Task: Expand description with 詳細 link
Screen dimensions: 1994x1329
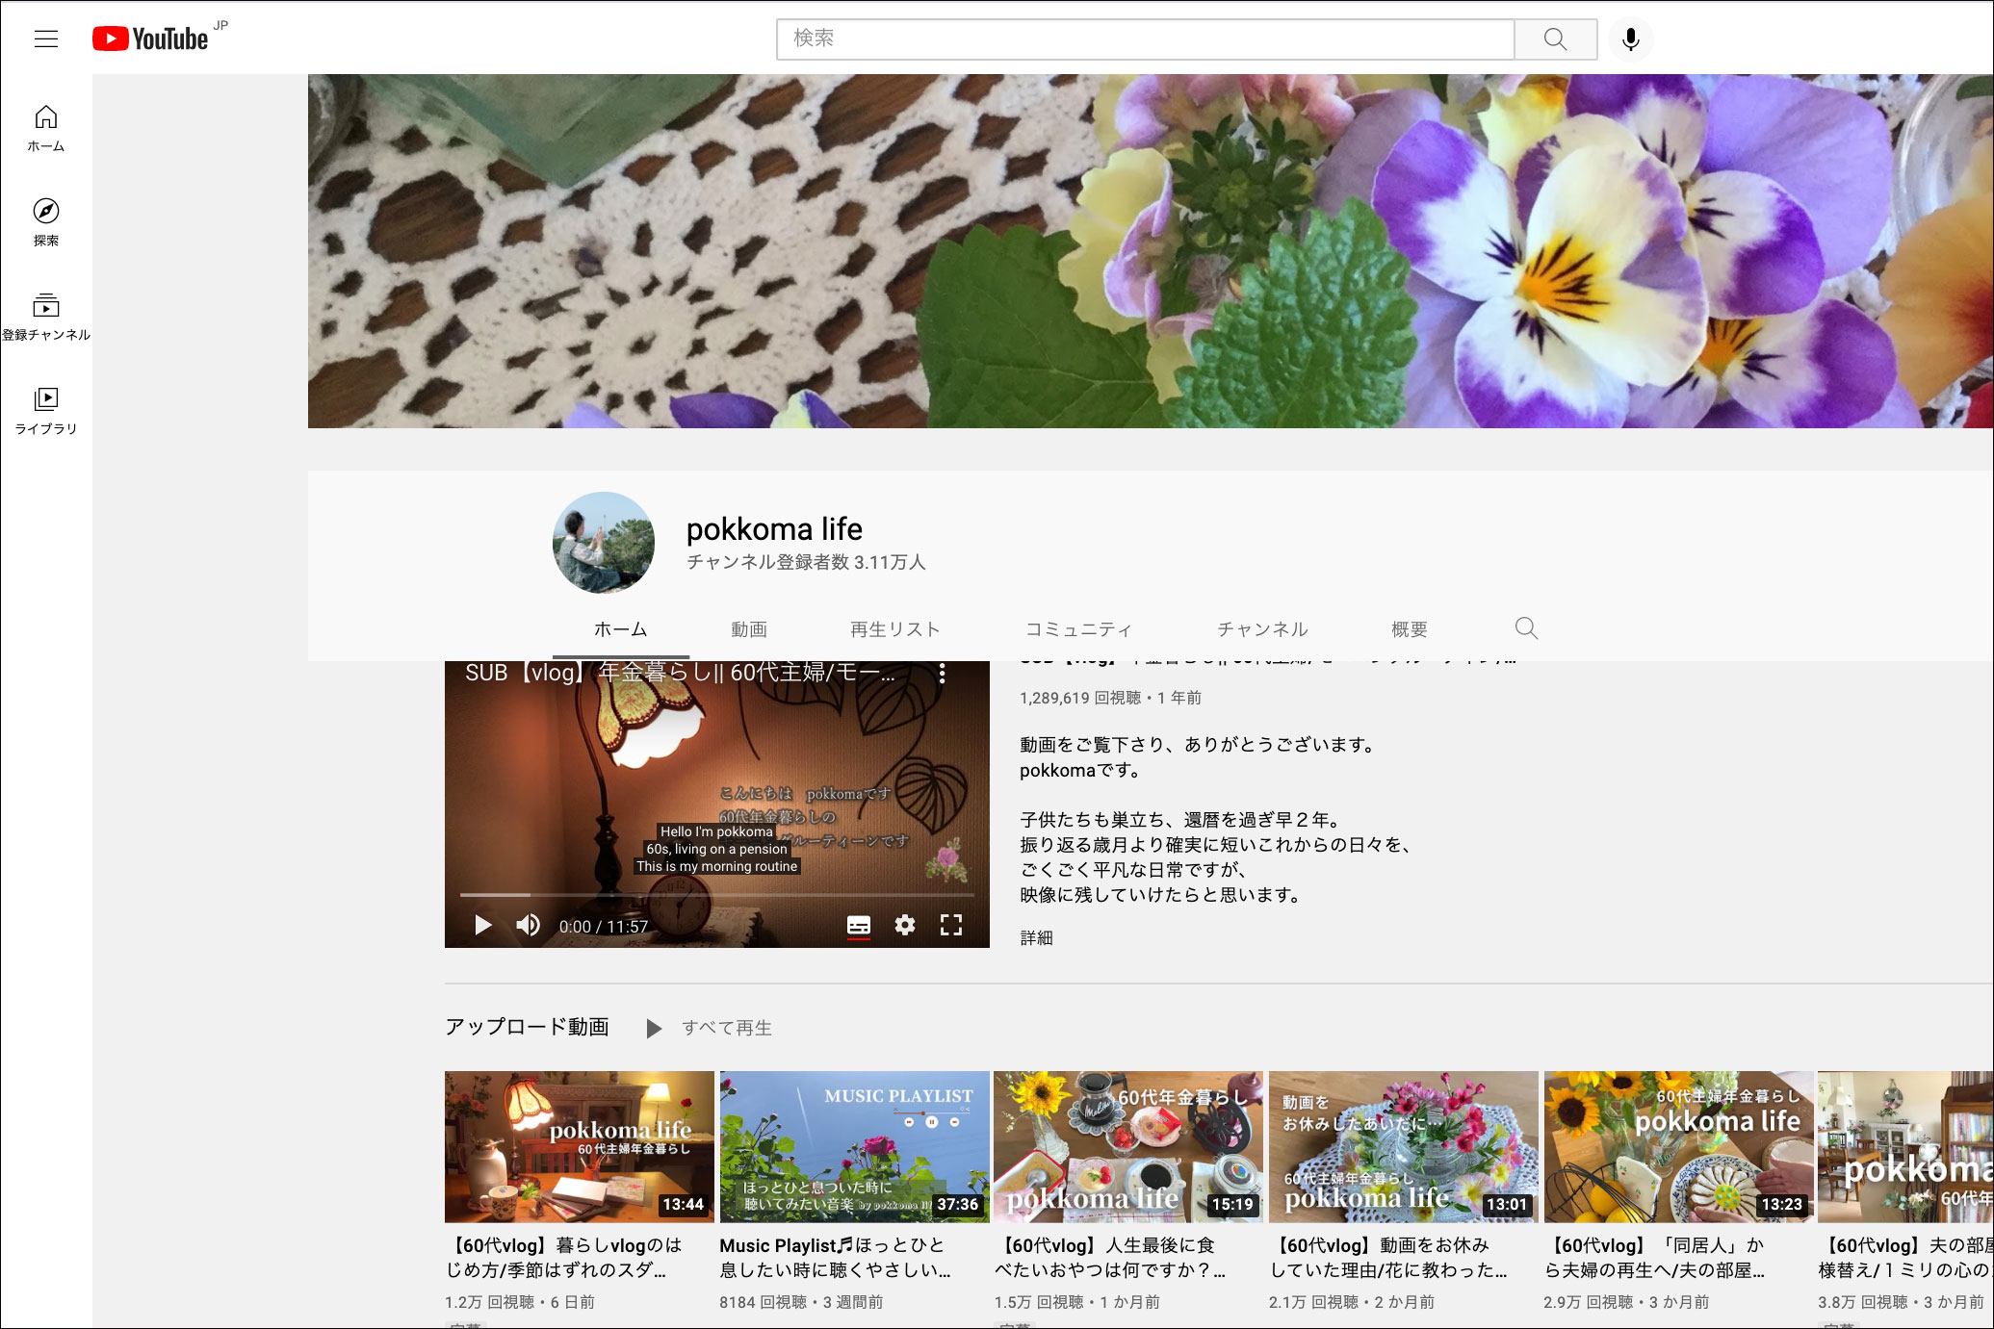Action: pos(1036,937)
